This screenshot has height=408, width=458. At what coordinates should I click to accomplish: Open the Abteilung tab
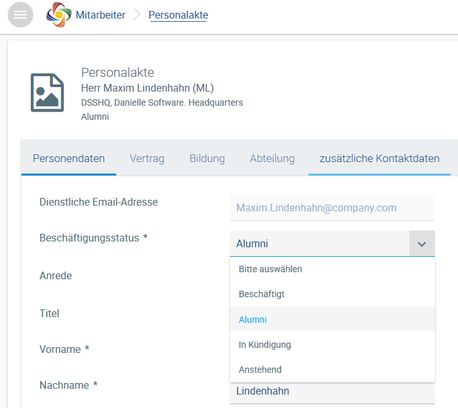coord(272,158)
